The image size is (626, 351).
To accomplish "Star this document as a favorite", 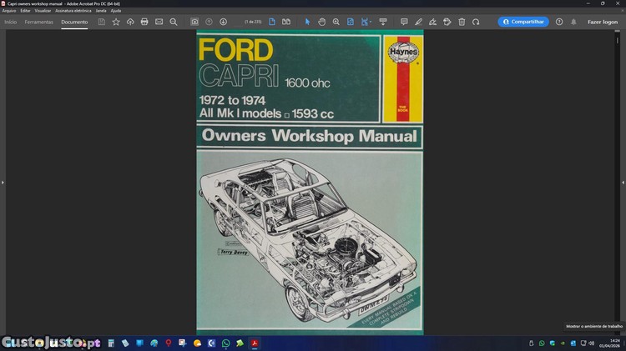I will pyautogui.click(x=116, y=22).
